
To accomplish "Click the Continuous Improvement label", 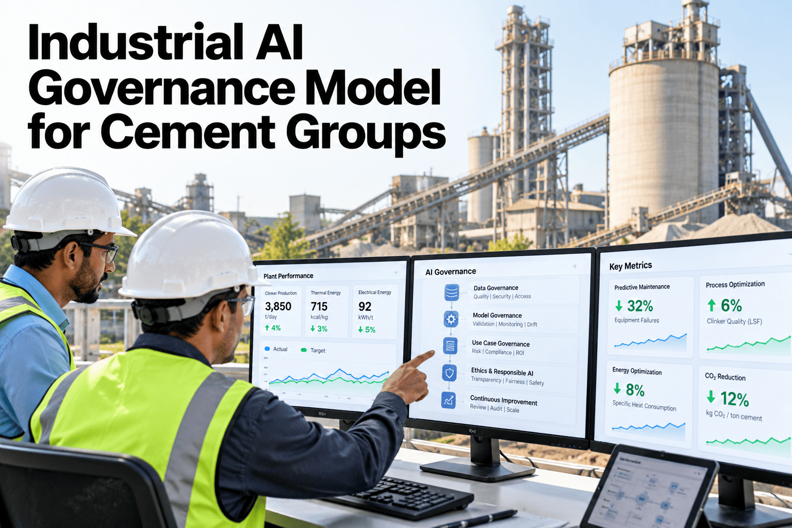I will click(504, 401).
